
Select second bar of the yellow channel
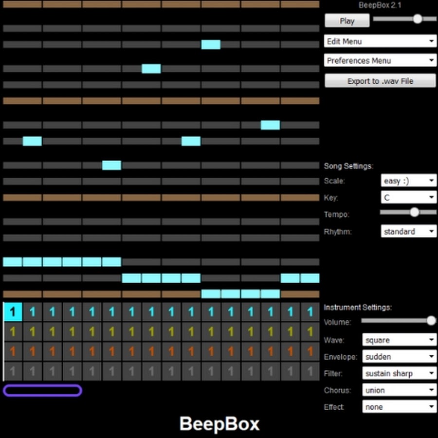(33, 331)
